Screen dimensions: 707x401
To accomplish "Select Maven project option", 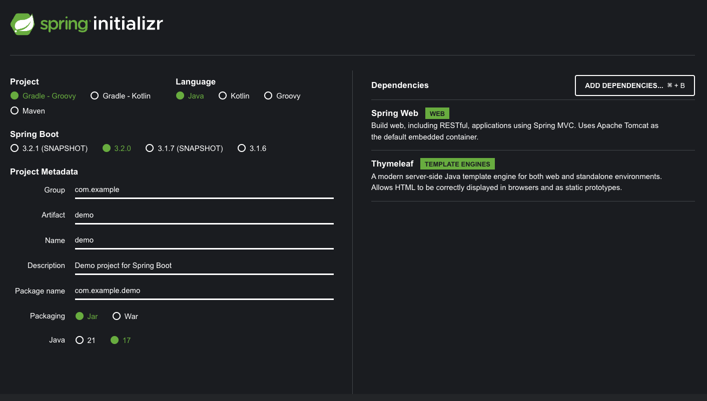I will click(x=28, y=110).
